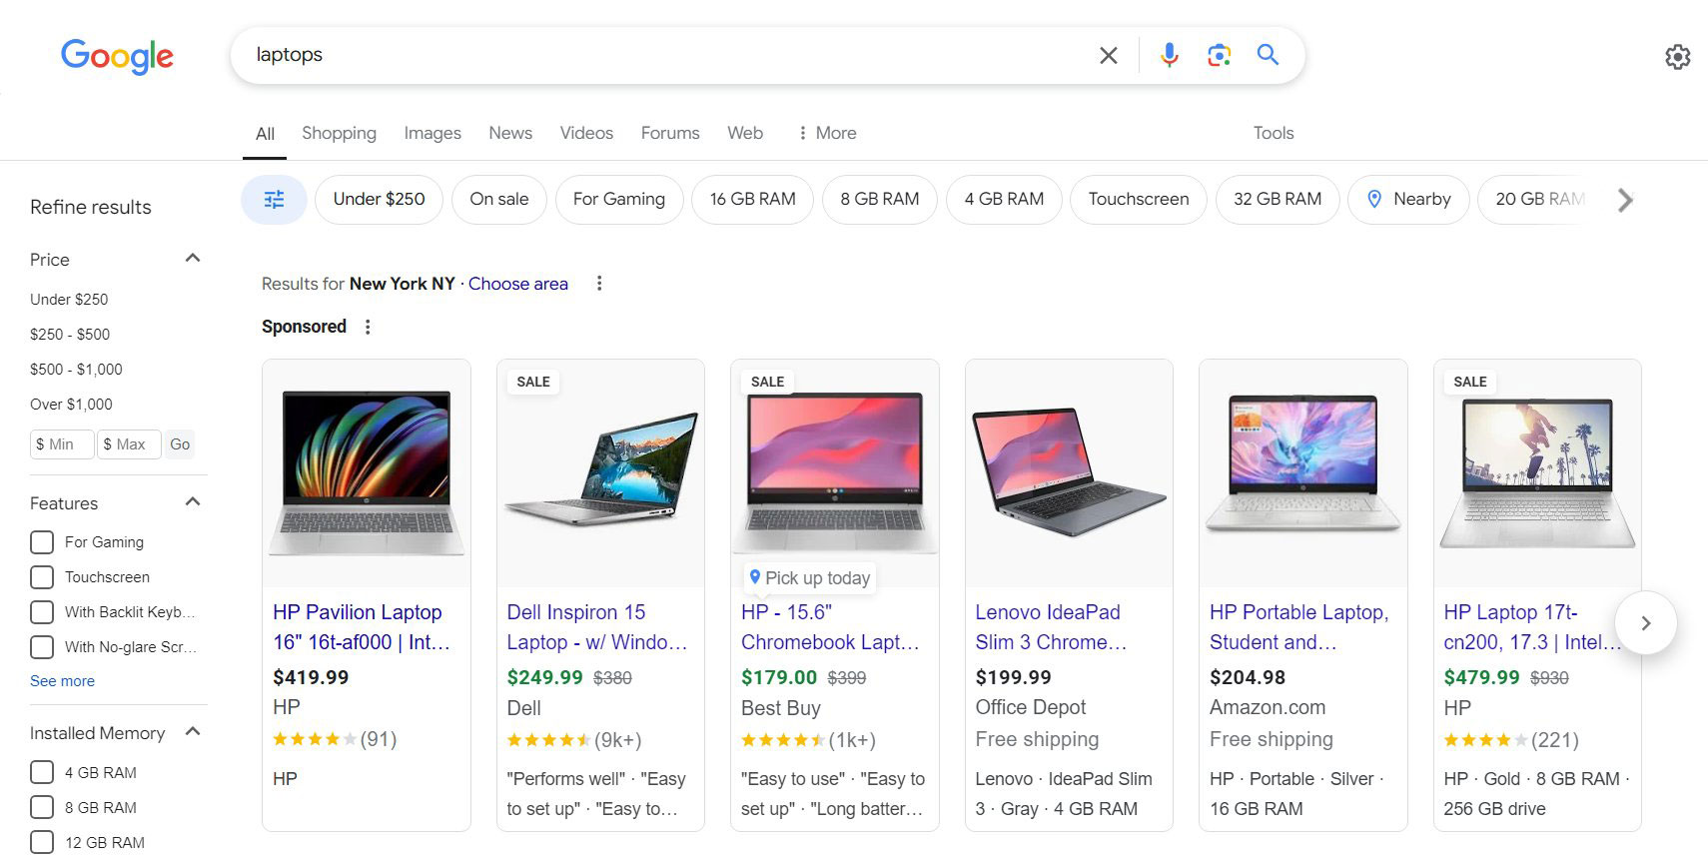The image size is (1708, 861).
Task: Collapse the Features section
Action: (192, 501)
